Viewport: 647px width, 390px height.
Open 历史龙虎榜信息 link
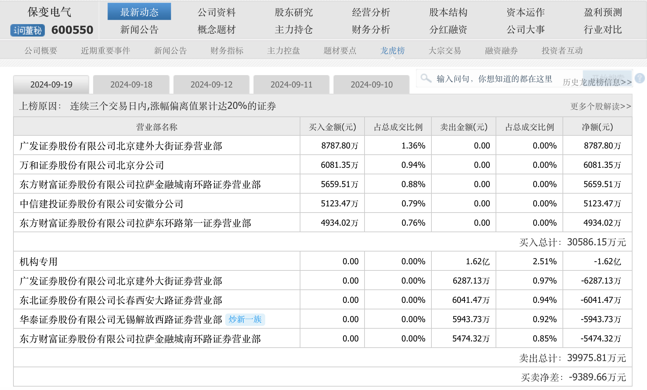click(x=597, y=82)
